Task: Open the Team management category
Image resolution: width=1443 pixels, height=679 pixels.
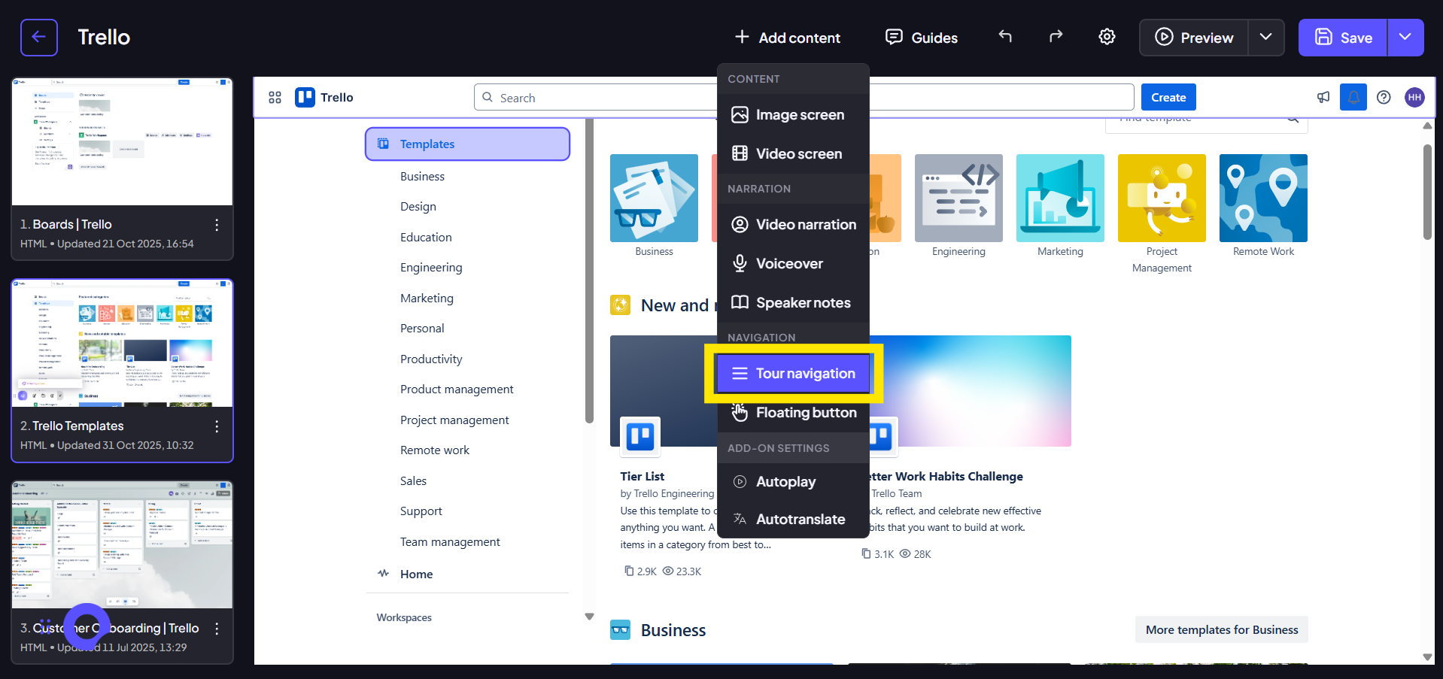Action: (450, 542)
